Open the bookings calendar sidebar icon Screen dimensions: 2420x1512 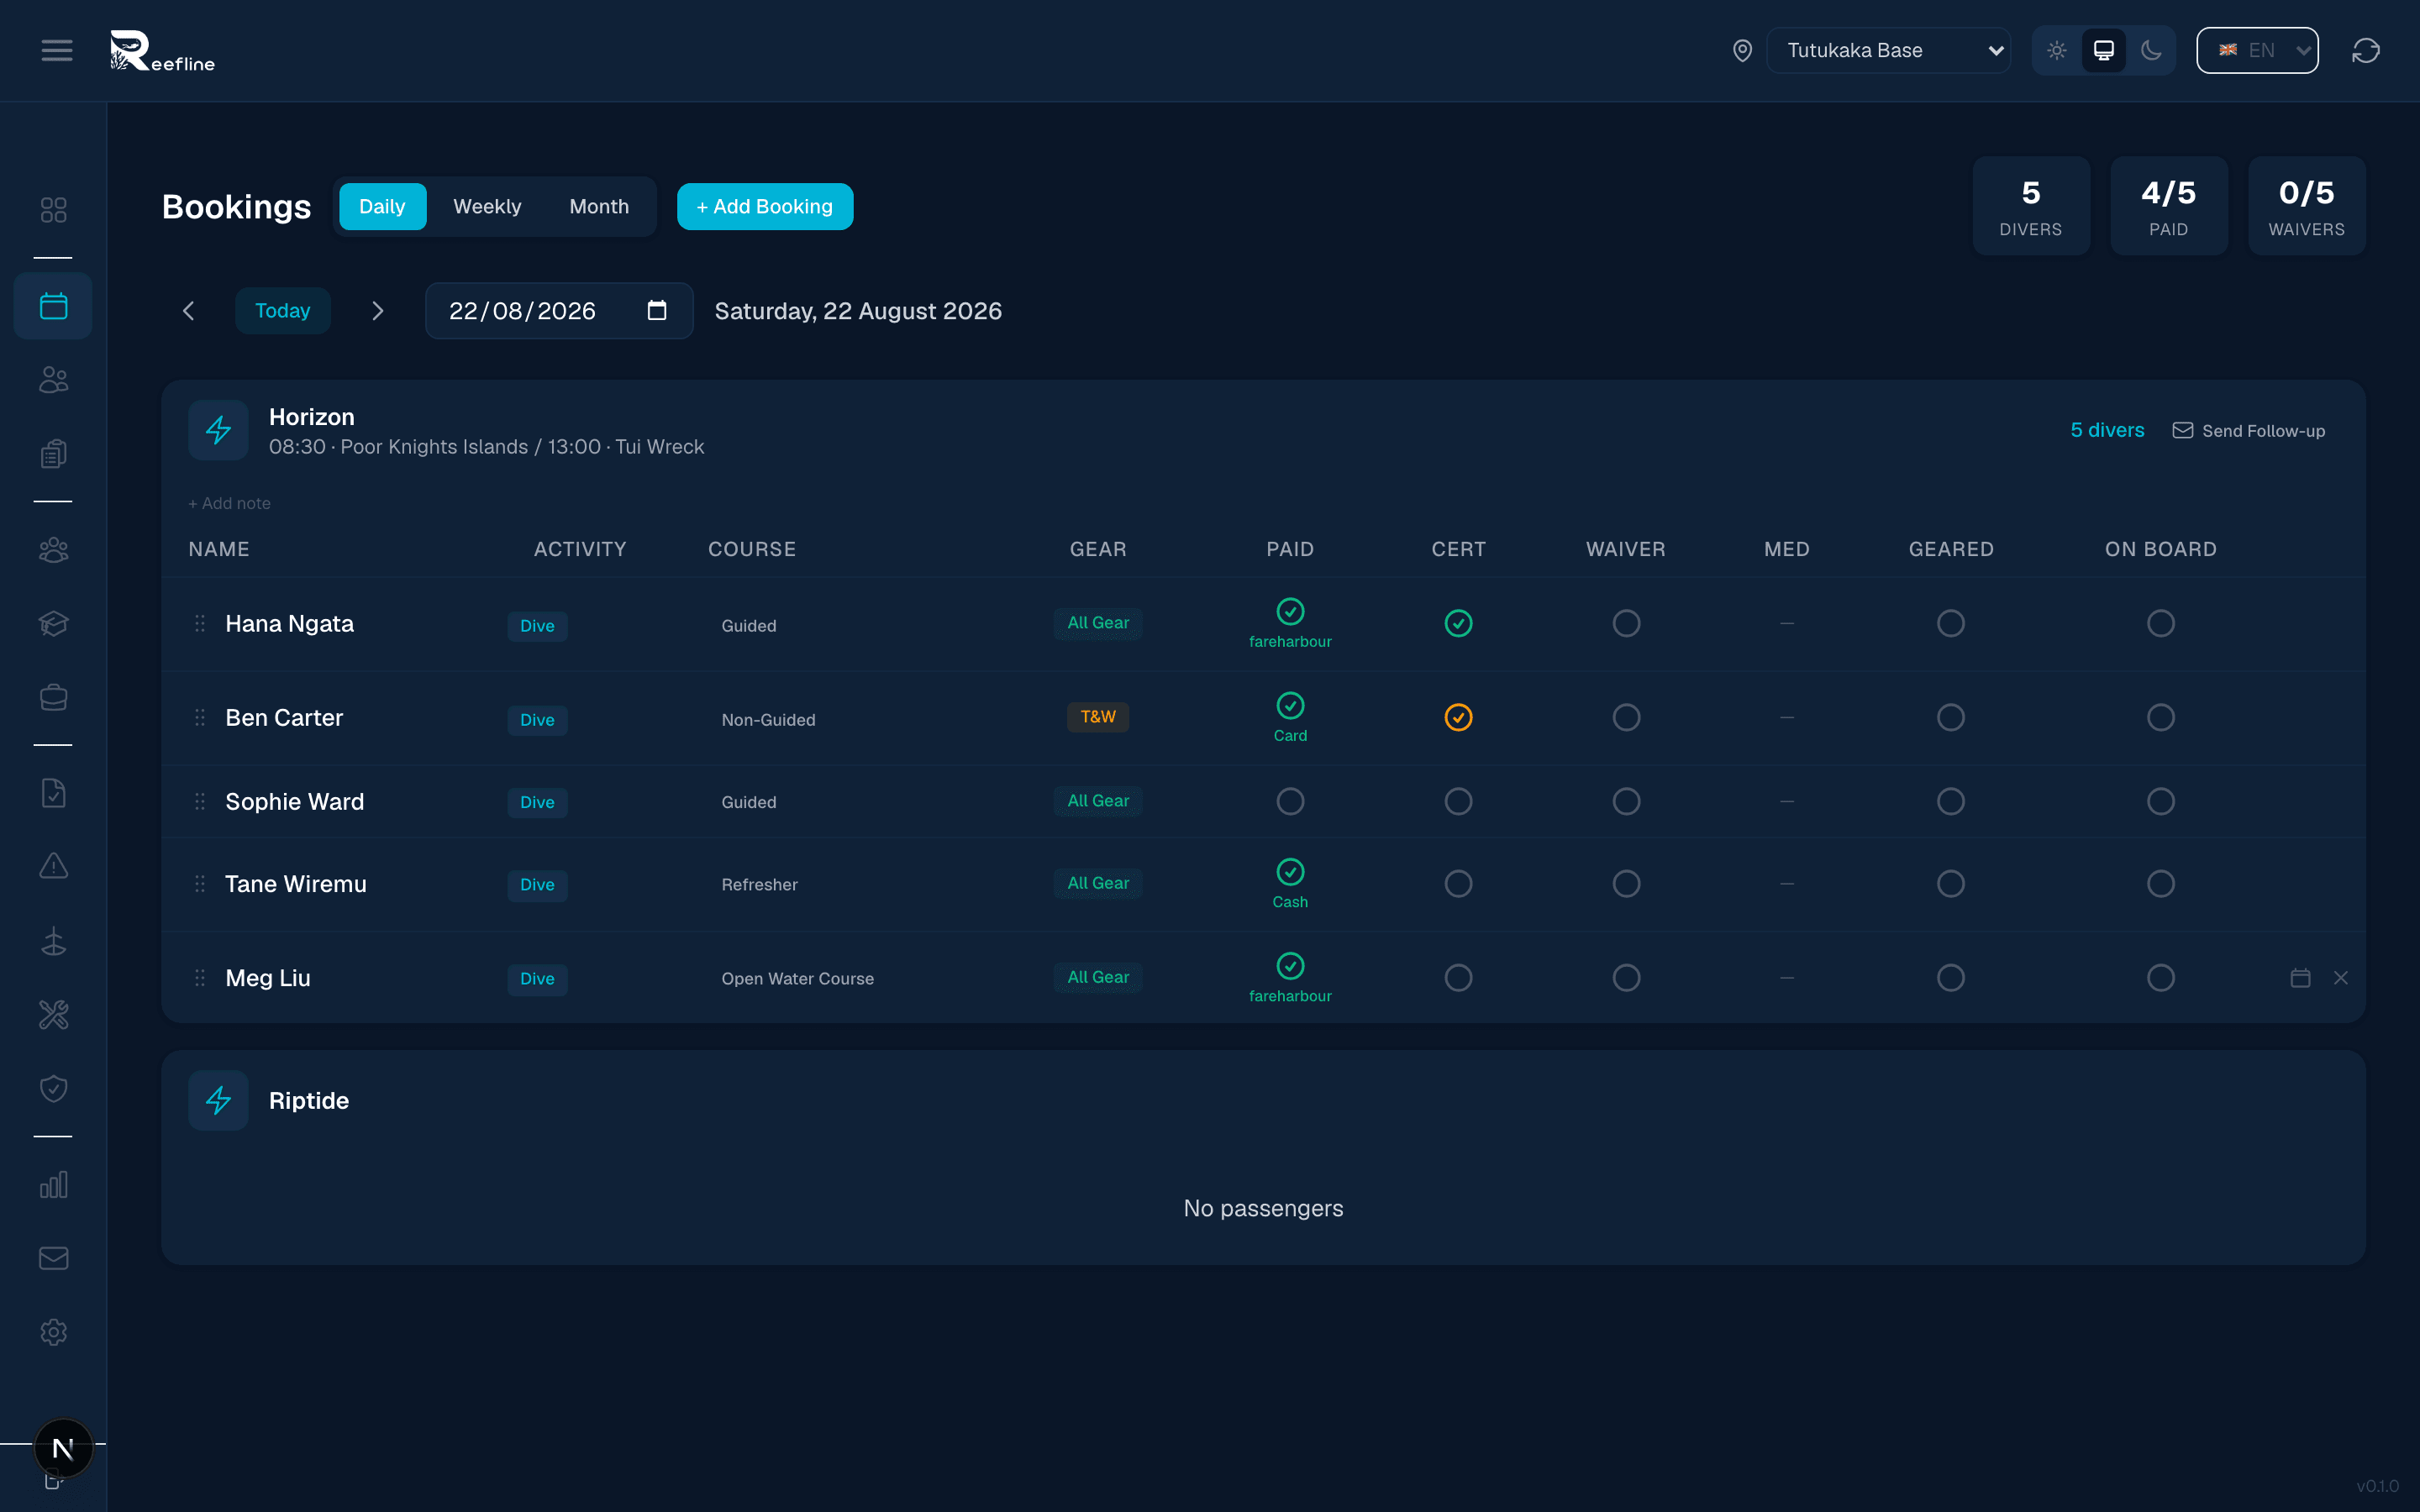(53, 306)
